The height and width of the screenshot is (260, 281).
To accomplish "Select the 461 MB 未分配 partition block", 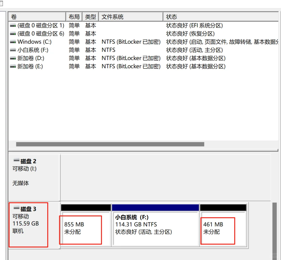I will (x=223, y=225).
